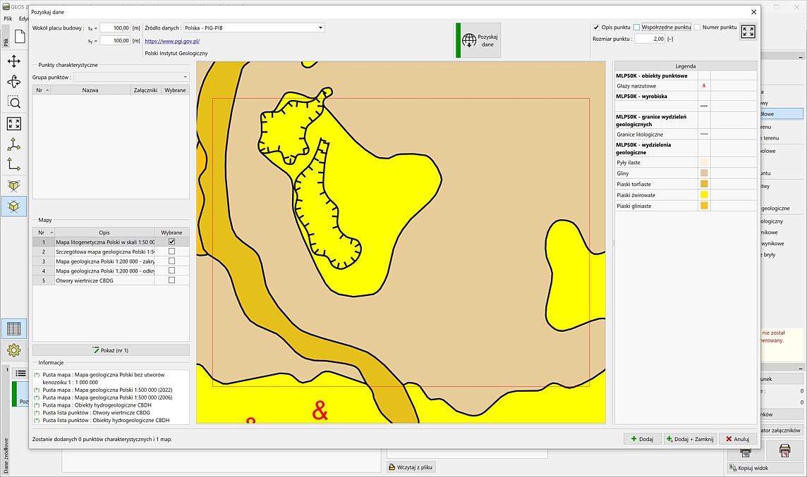Click the table view icon in sidebar

click(x=13, y=328)
